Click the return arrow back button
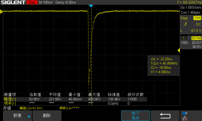Viewport: 202px width, 121px height. click(165, 116)
